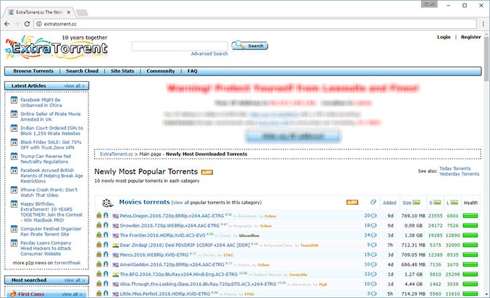490x298 pixels.
Task: Click ExtraTorrent.cc breadcrumb link
Action: pyautogui.click(x=117, y=154)
